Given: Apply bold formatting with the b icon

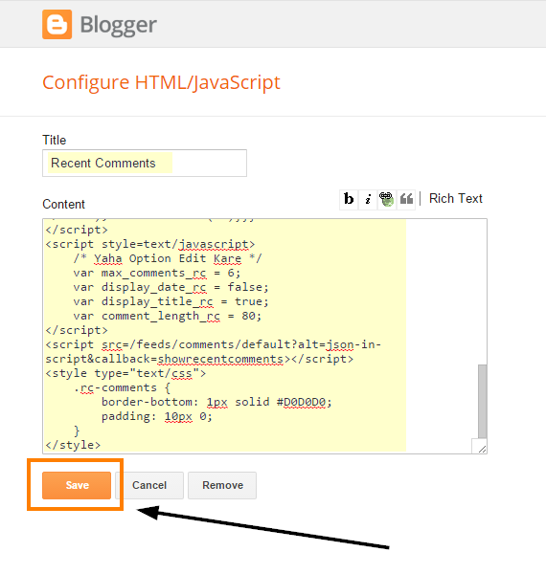Looking at the screenshot, I should [x=349, y=200].
